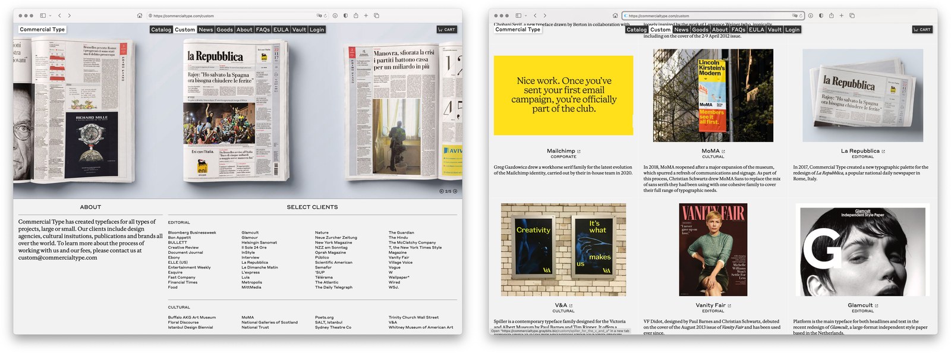Open EULA in the right window nav
The image size is (951, 353).
757,29
